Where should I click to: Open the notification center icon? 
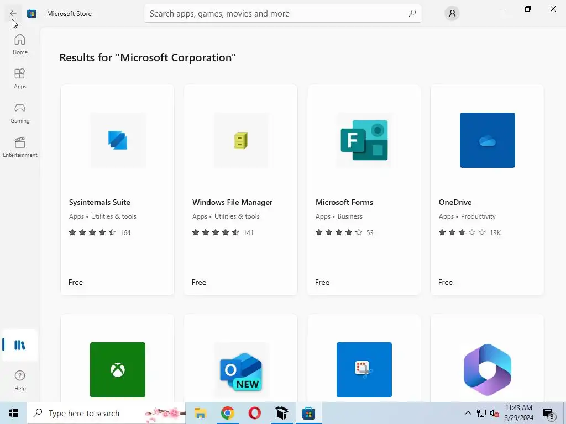pos(549,414)
